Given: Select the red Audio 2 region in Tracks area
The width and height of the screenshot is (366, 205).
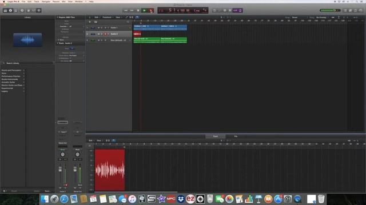Looking at the screenshot, I should pyautogui.click(x=137, y=34).
